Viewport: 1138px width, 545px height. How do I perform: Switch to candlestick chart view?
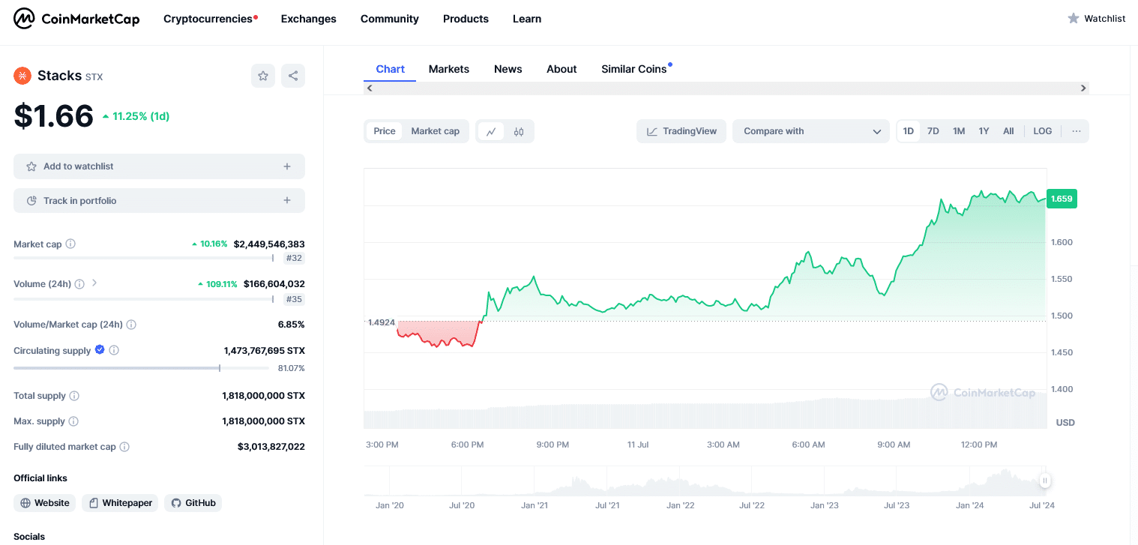(519, 131)
